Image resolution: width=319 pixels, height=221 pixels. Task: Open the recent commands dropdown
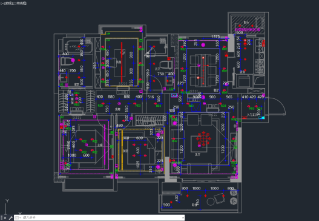18,218
